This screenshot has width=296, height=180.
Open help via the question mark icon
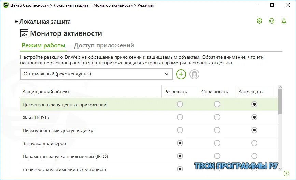click(286, 174)
